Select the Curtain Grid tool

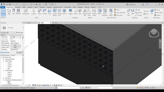point(59,13)
